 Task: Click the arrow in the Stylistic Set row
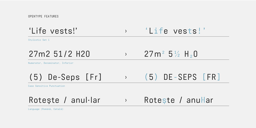click(x=126, y=31)
